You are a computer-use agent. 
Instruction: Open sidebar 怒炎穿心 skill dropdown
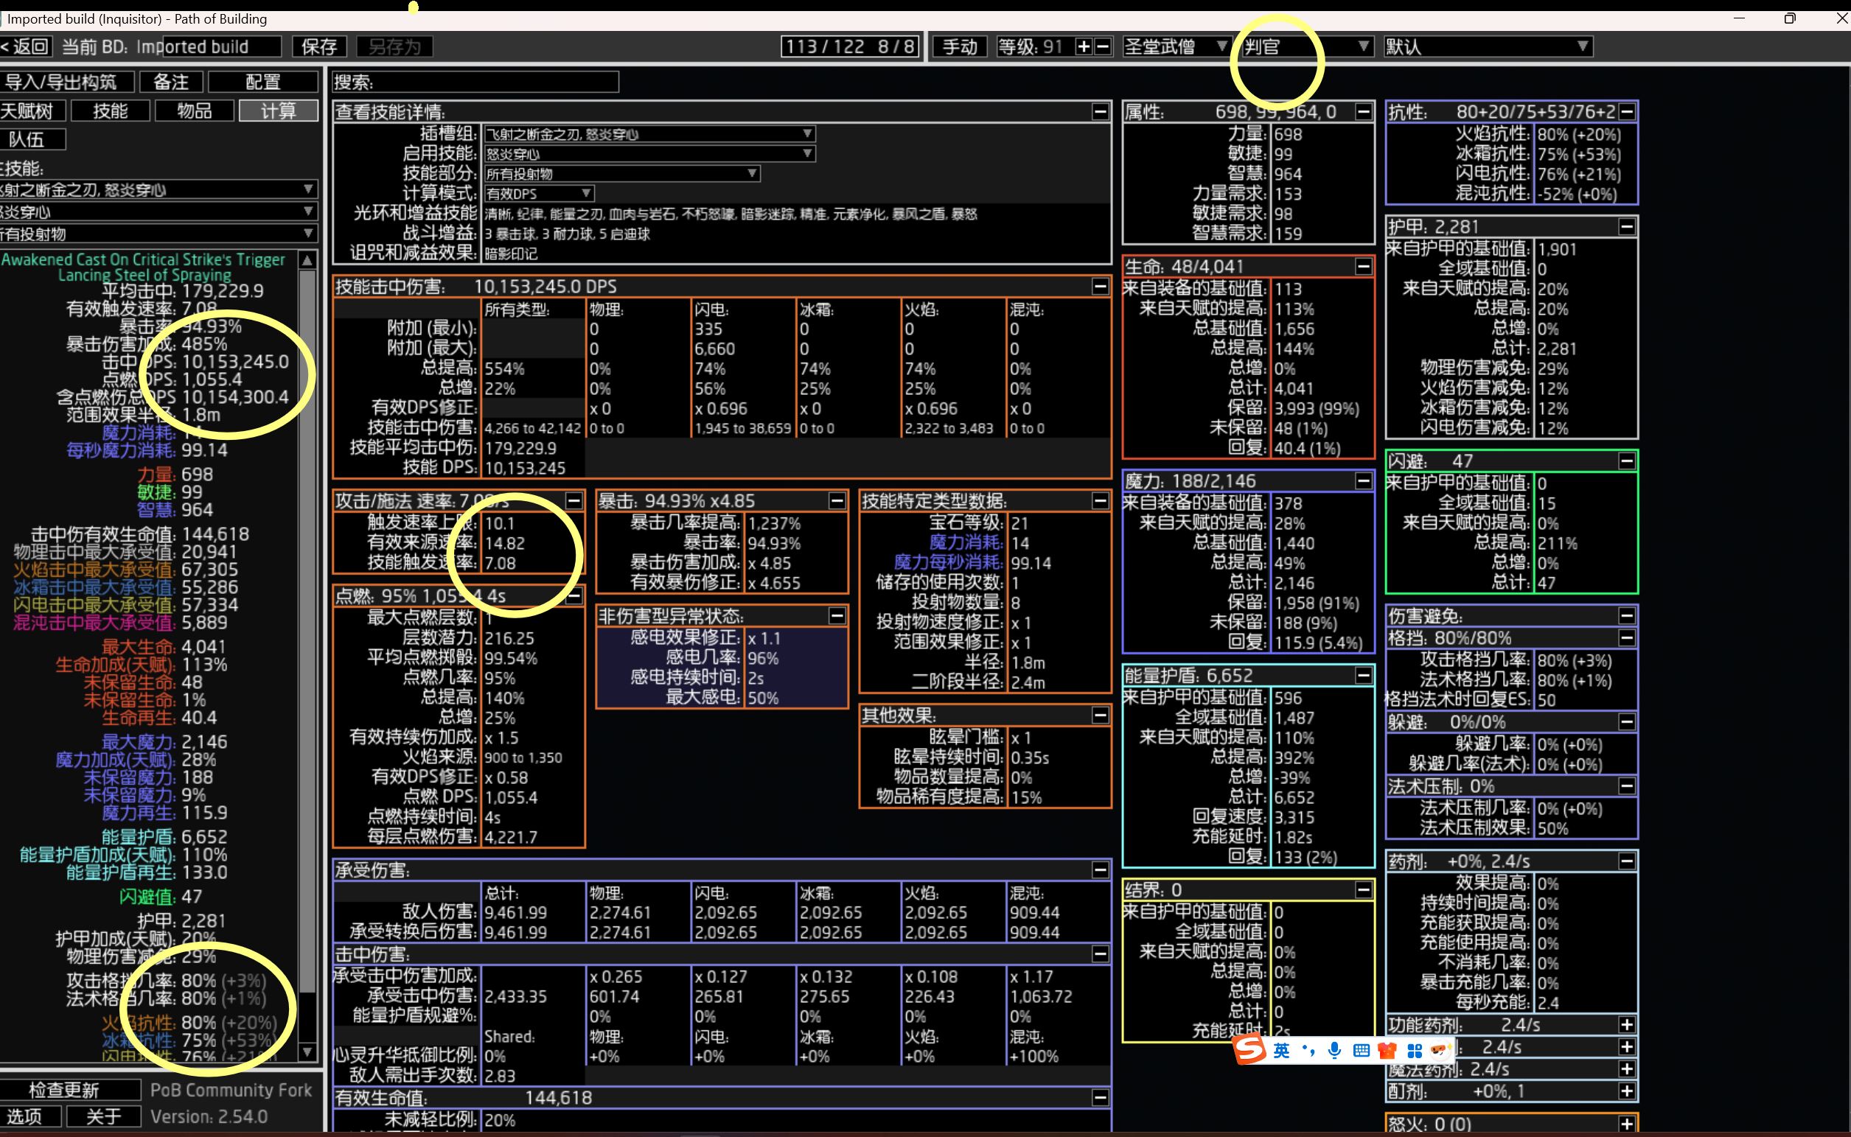[x=158, y=211]
